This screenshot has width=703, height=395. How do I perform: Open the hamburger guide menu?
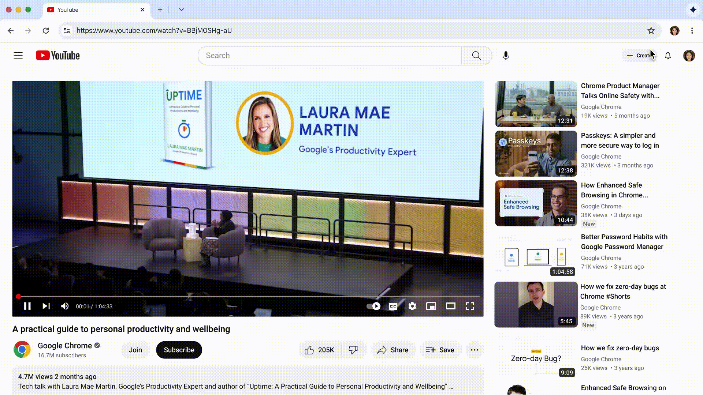pyautogui.click(x=18, y=56)
